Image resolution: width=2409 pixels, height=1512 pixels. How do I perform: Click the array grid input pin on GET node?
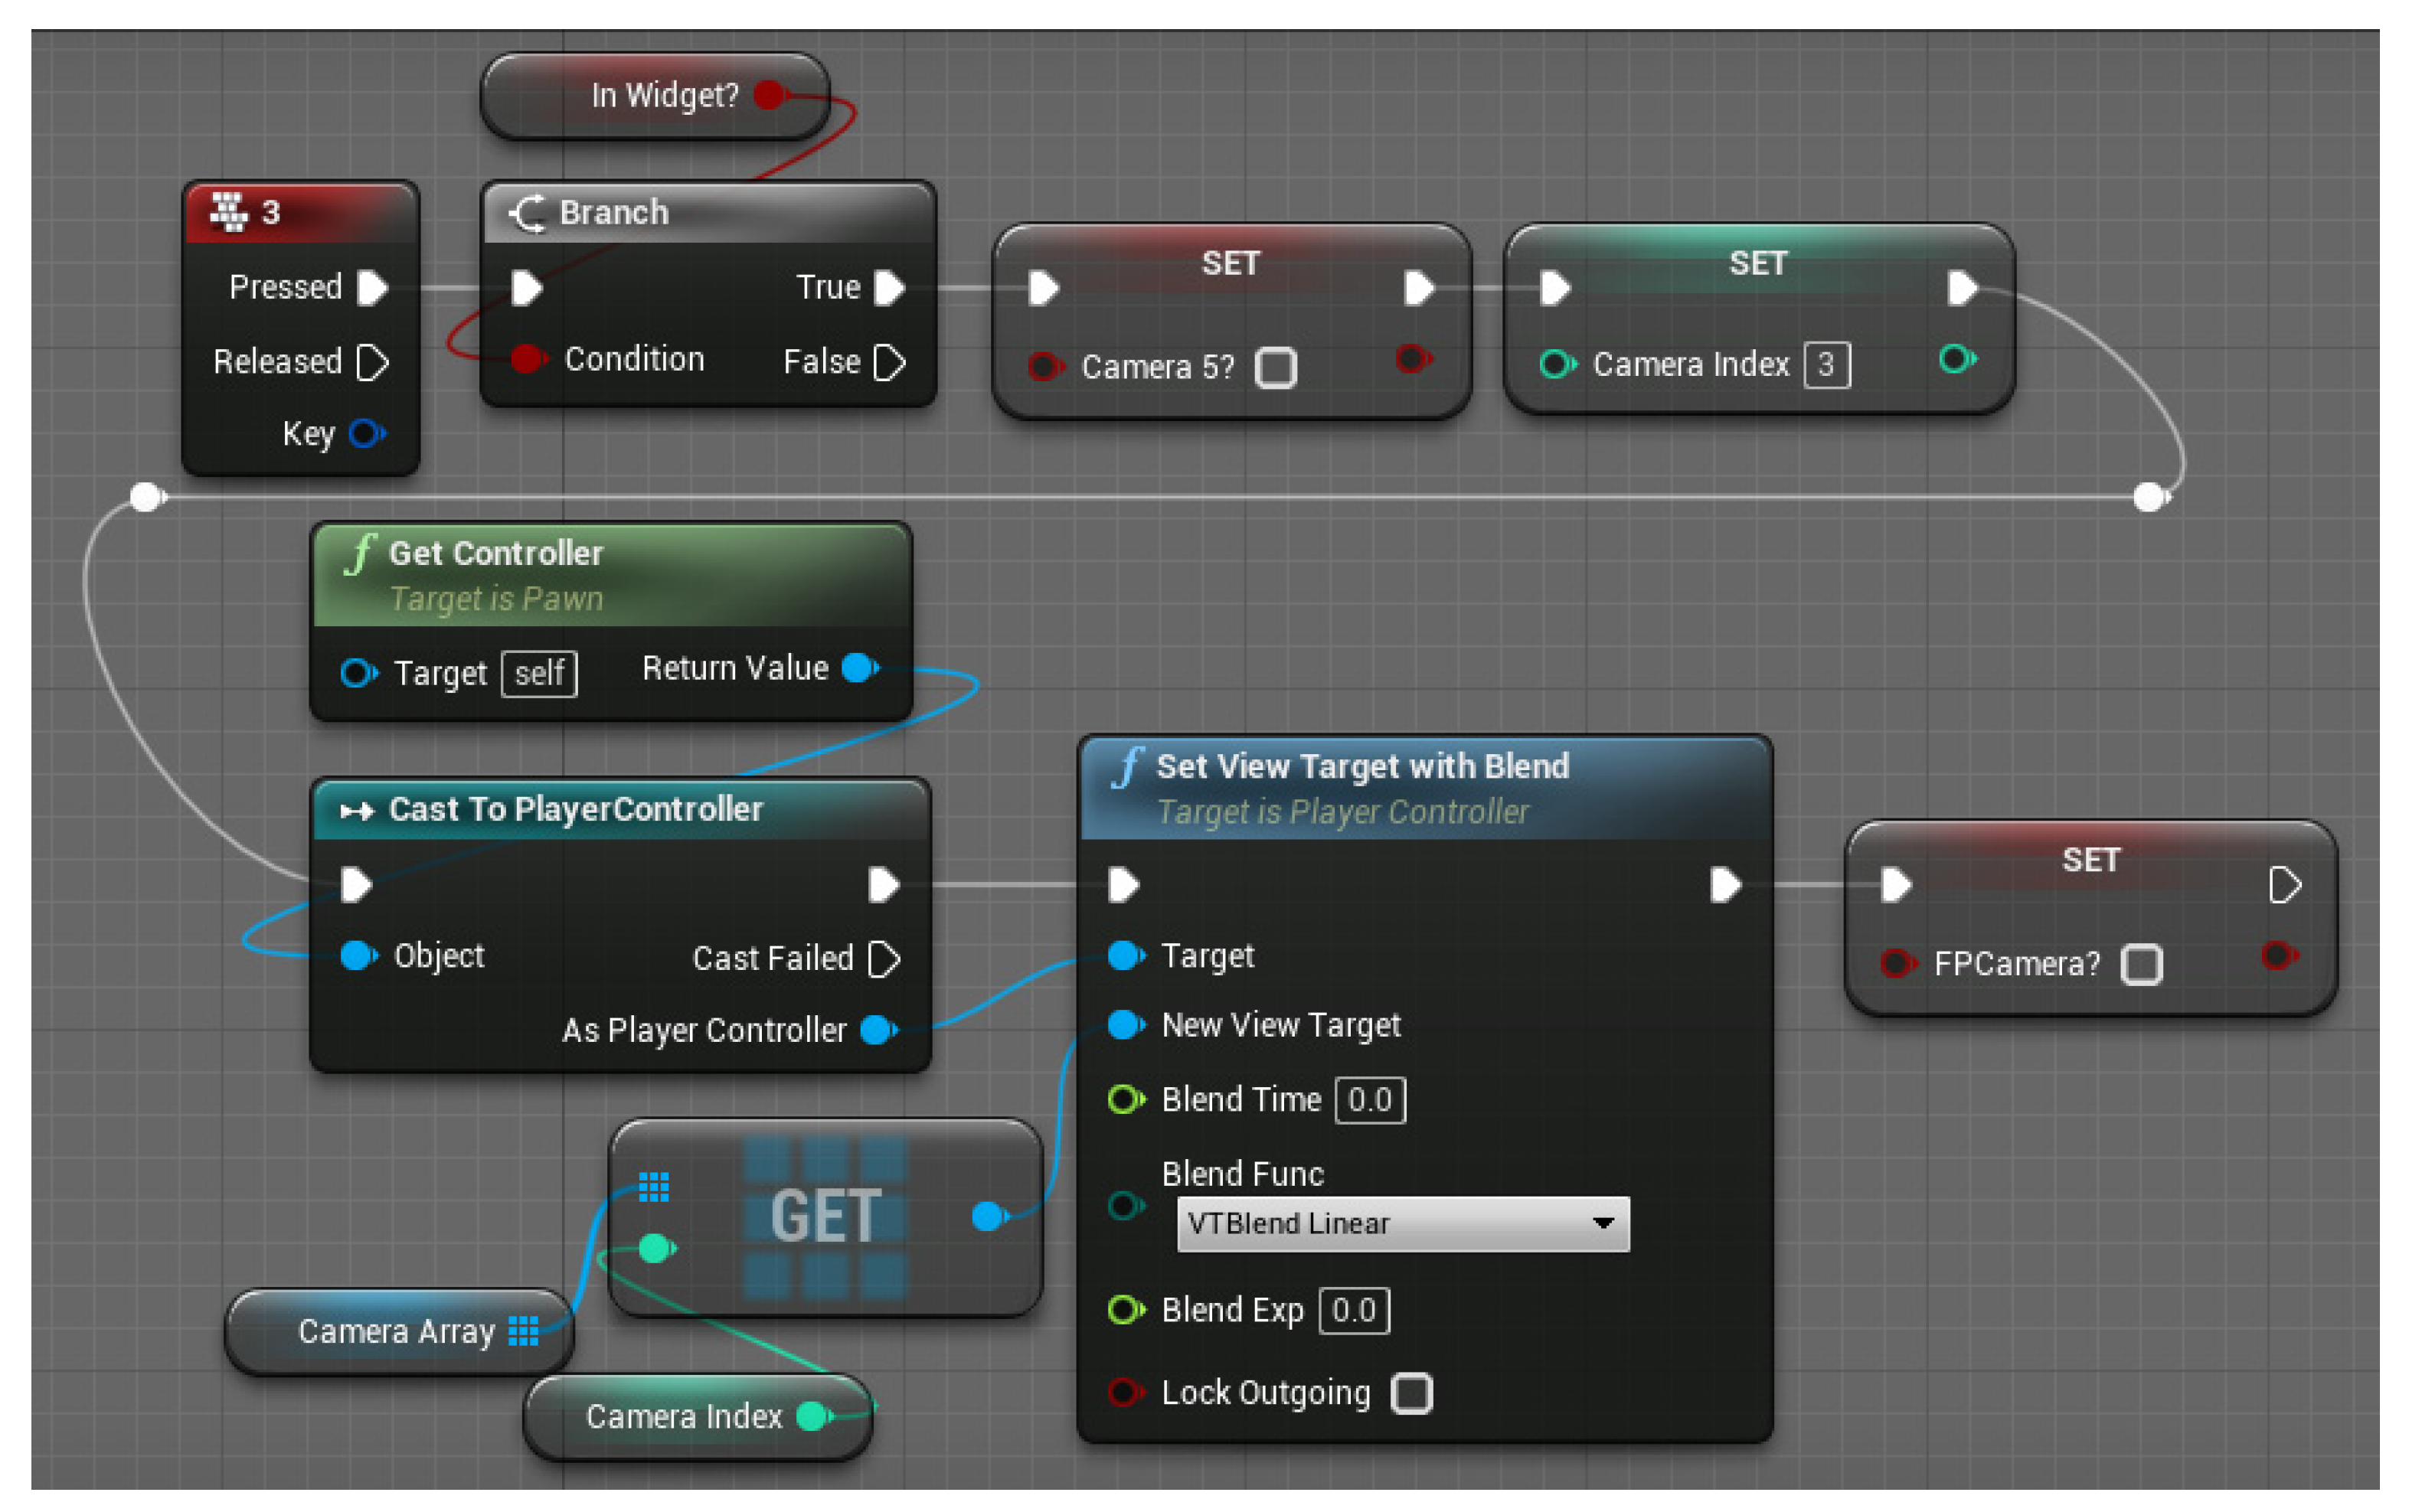click(653, 1187)
